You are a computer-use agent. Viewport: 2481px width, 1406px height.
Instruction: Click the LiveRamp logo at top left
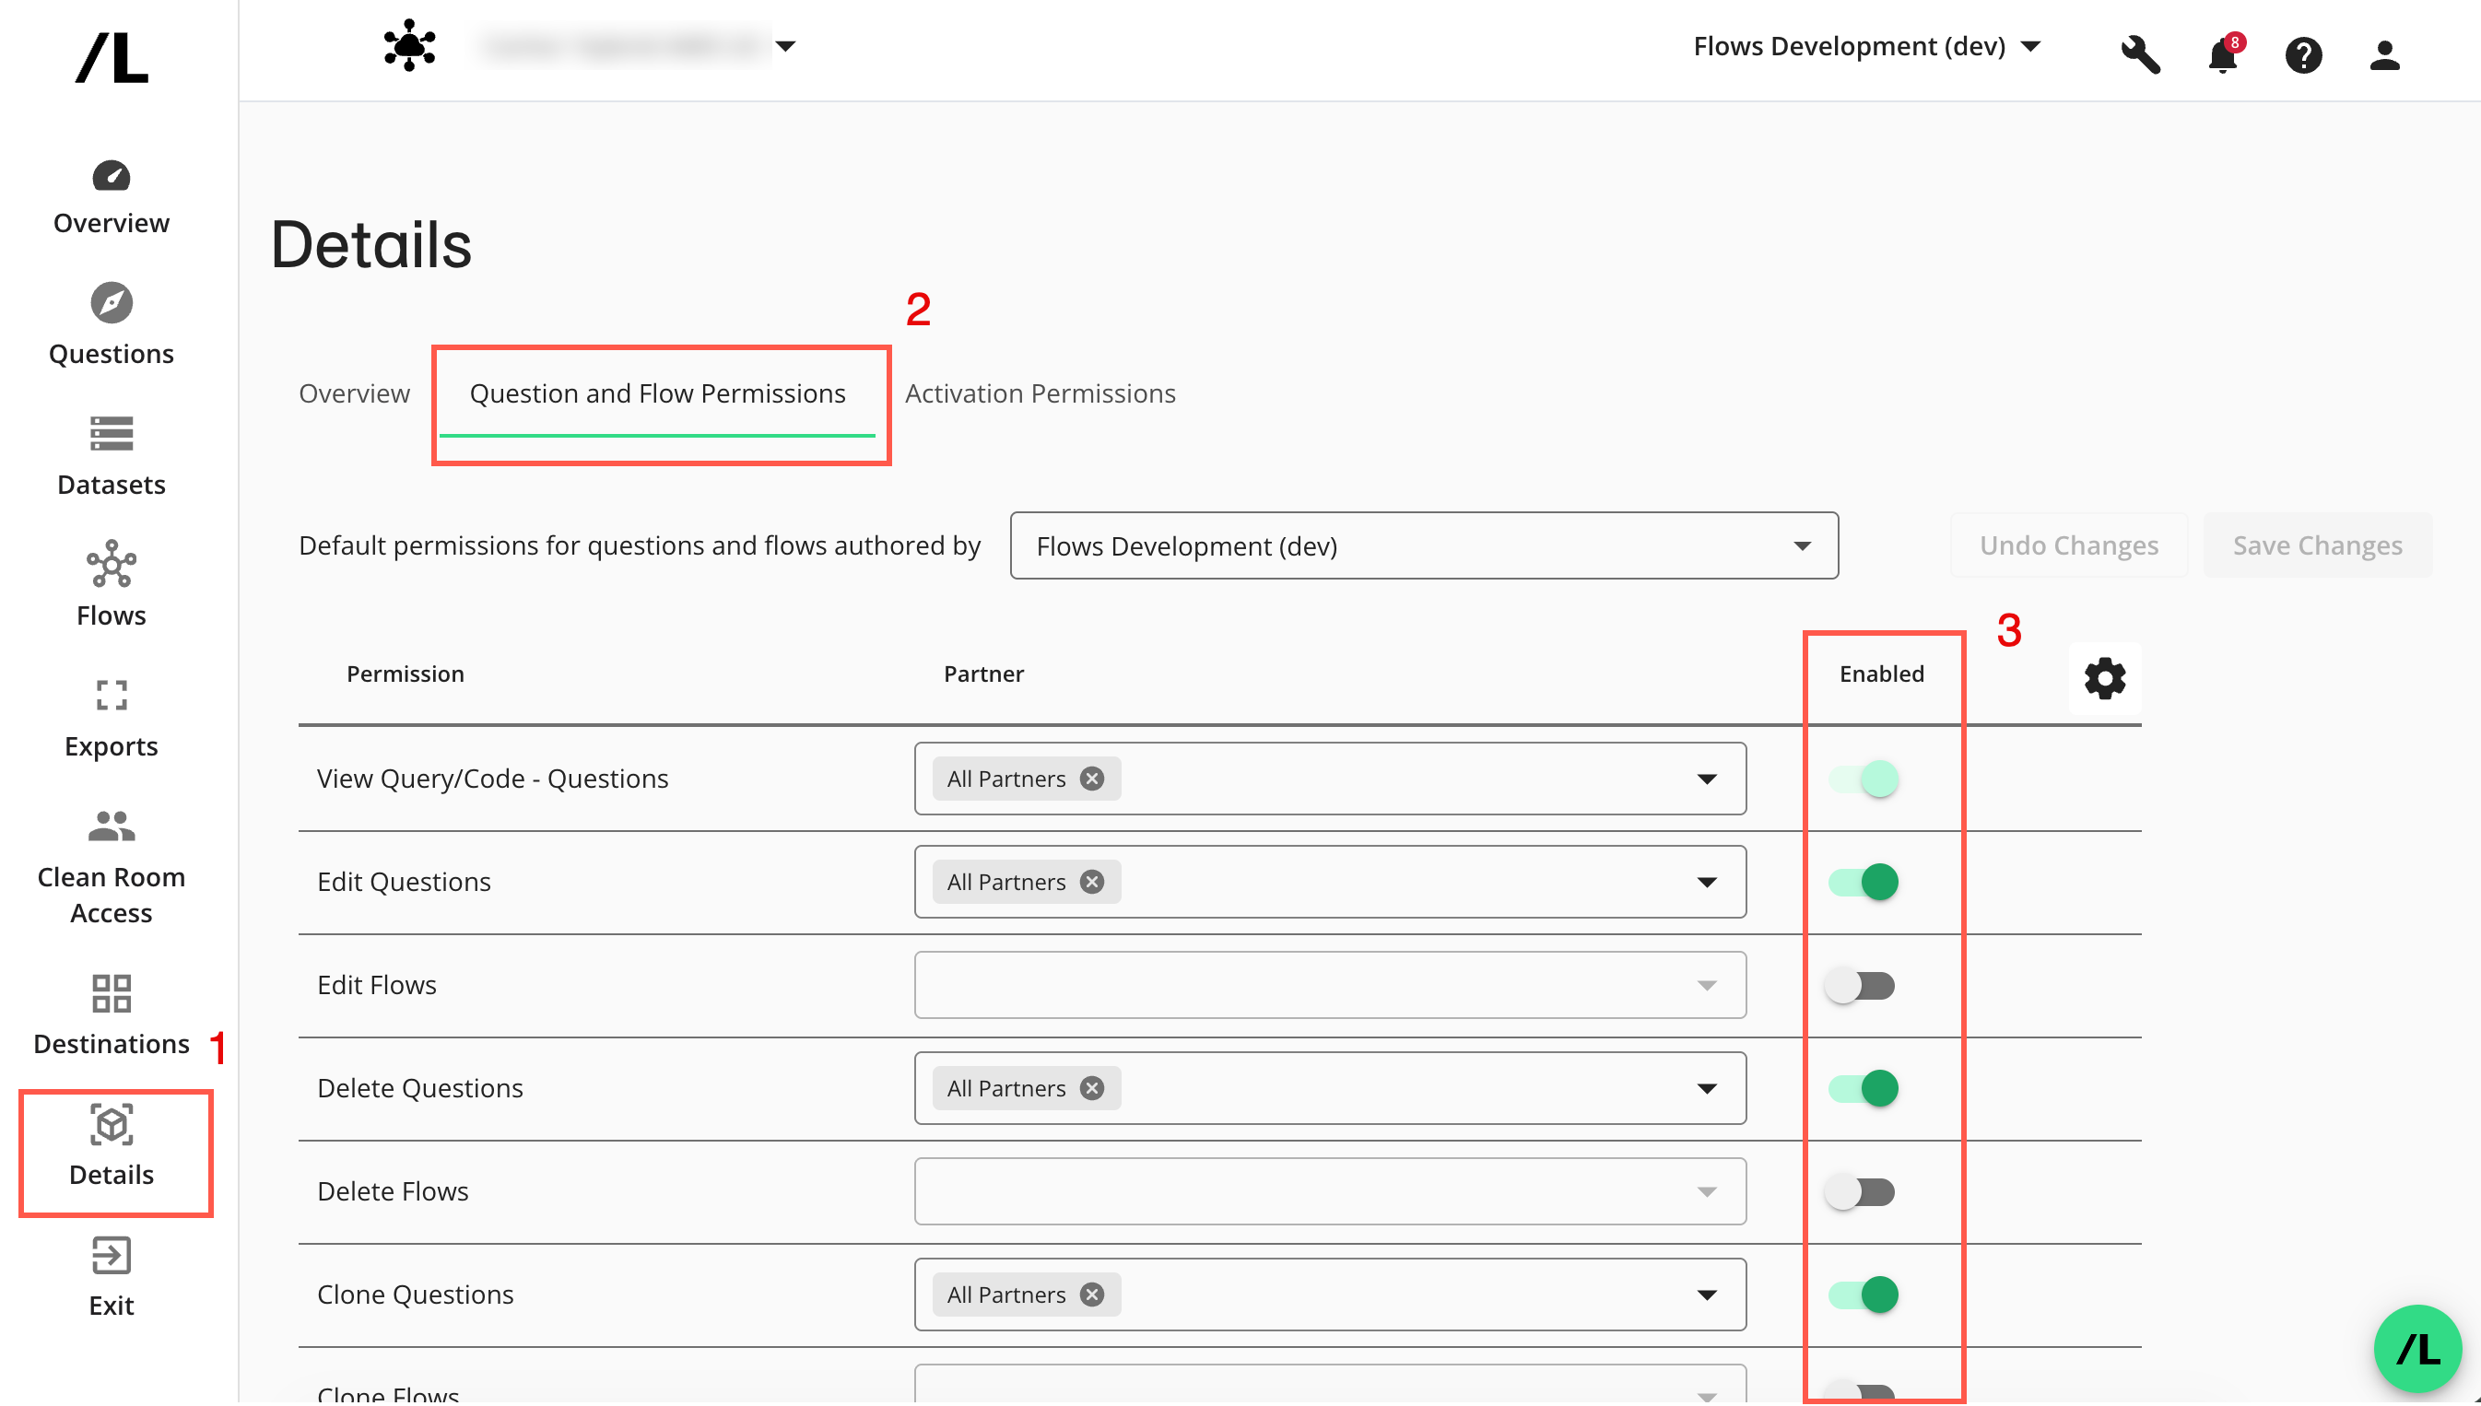click(x=112, y=58)
